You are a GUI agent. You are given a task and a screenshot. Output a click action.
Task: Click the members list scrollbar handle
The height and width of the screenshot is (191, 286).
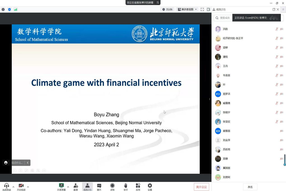point(284,160)
